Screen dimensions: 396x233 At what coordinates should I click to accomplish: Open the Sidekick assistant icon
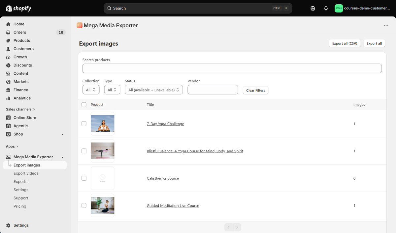coord(313,8)
